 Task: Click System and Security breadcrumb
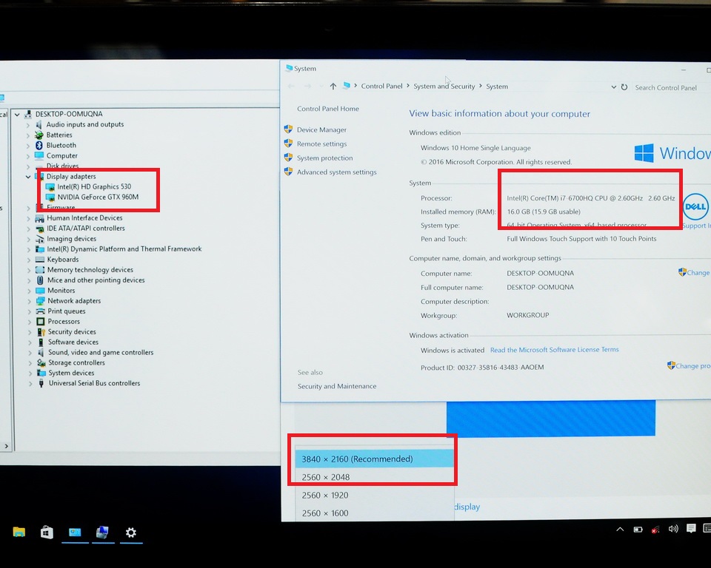click(444, 86)
